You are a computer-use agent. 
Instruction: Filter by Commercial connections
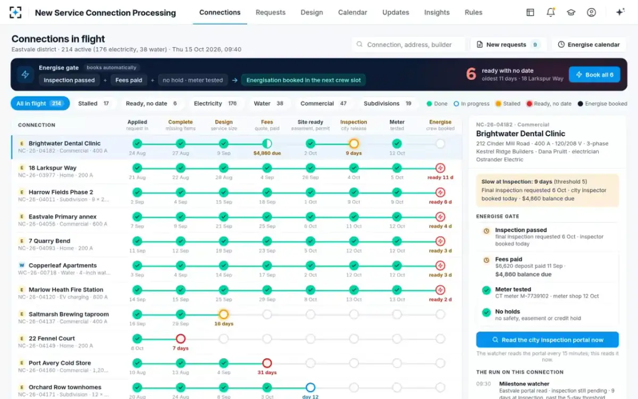(324, 103)
